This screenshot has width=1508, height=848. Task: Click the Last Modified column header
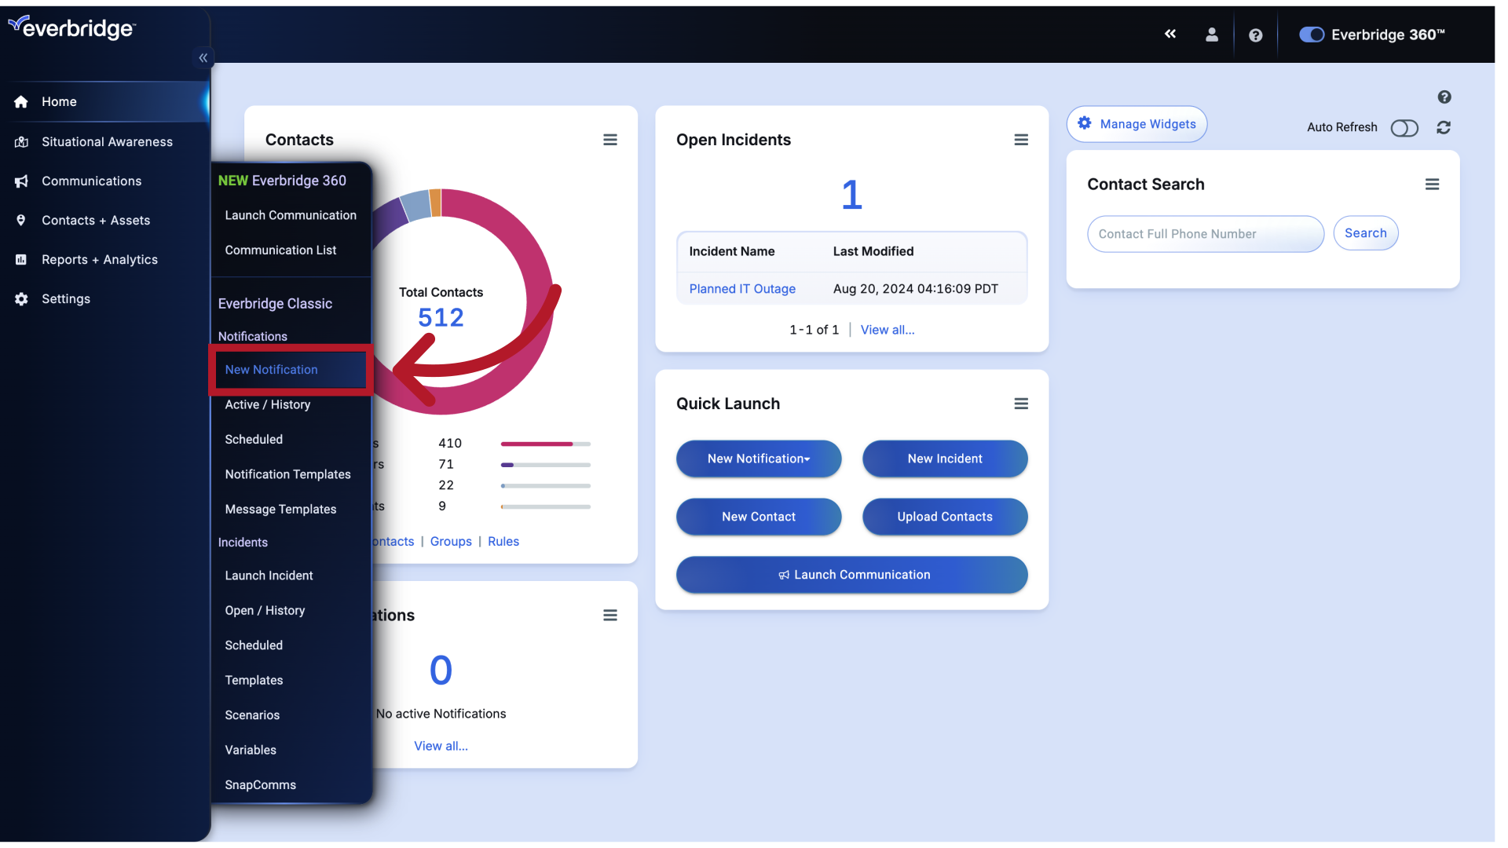pyautogui.click(x=873, y=251)
